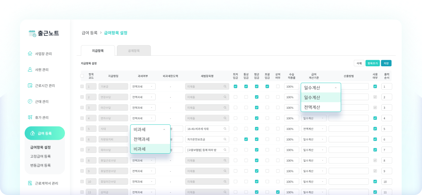
Task: Click the 출근노트 calendar logo icon
Action: [32, 34]
